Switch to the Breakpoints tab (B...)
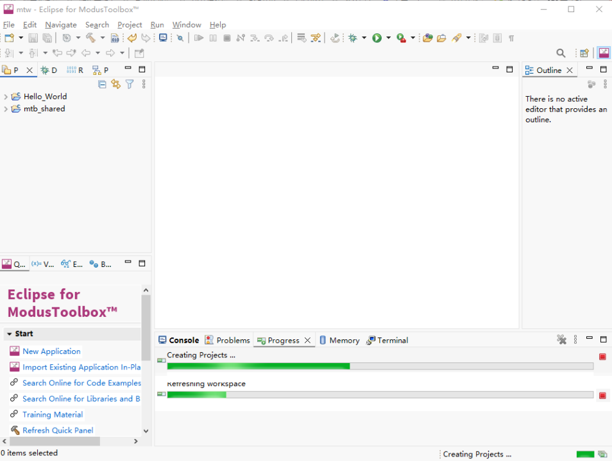The width and height of the screenshot is (612, 461). click(x=100, y=264)
